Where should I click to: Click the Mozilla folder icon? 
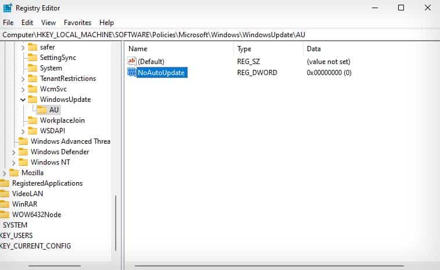pos(14,172)
